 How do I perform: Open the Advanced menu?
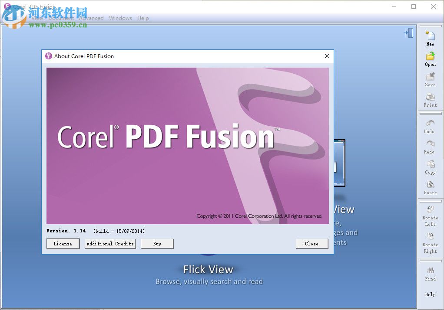[91, 18]
